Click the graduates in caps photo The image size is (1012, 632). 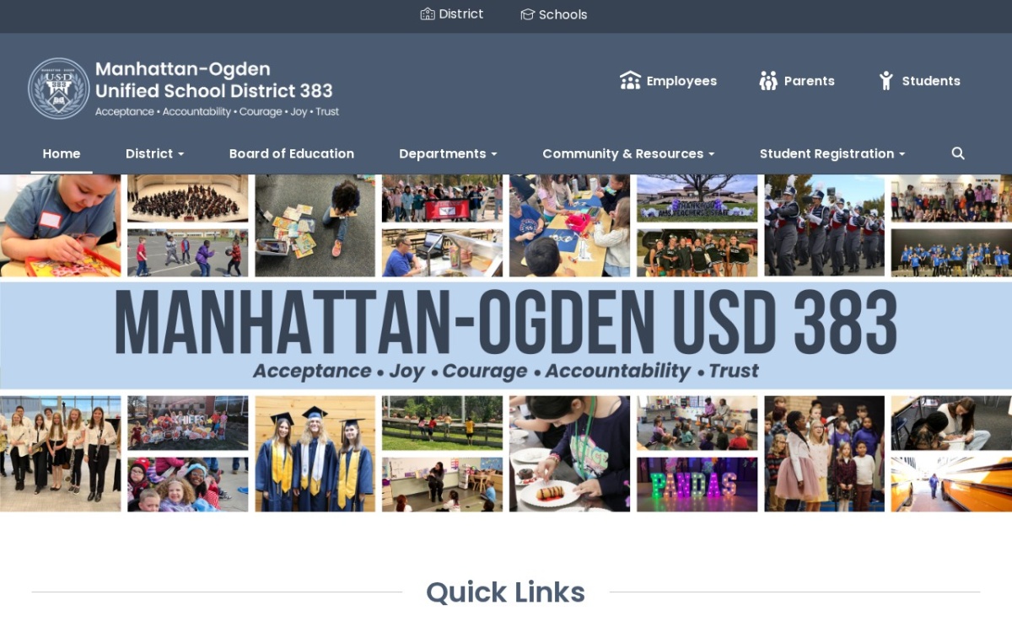tap(315, 453)
